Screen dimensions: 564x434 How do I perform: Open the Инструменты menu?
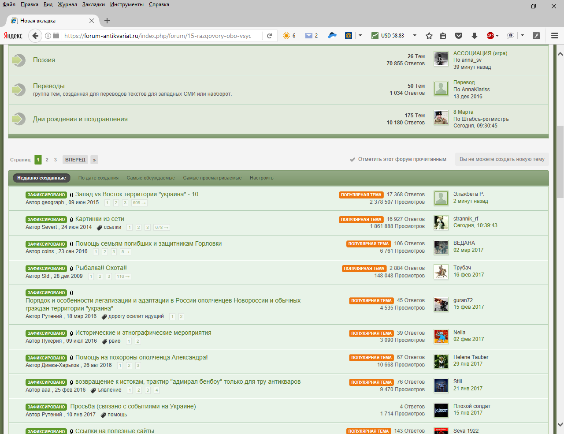[x=126, y=4]
